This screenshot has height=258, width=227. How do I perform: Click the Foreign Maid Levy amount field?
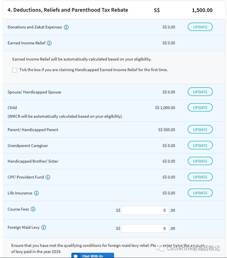coord(145,228)
